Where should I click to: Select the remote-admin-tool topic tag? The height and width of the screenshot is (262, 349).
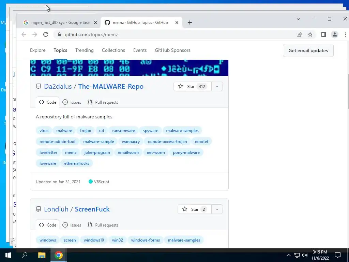tap(57, 142)
